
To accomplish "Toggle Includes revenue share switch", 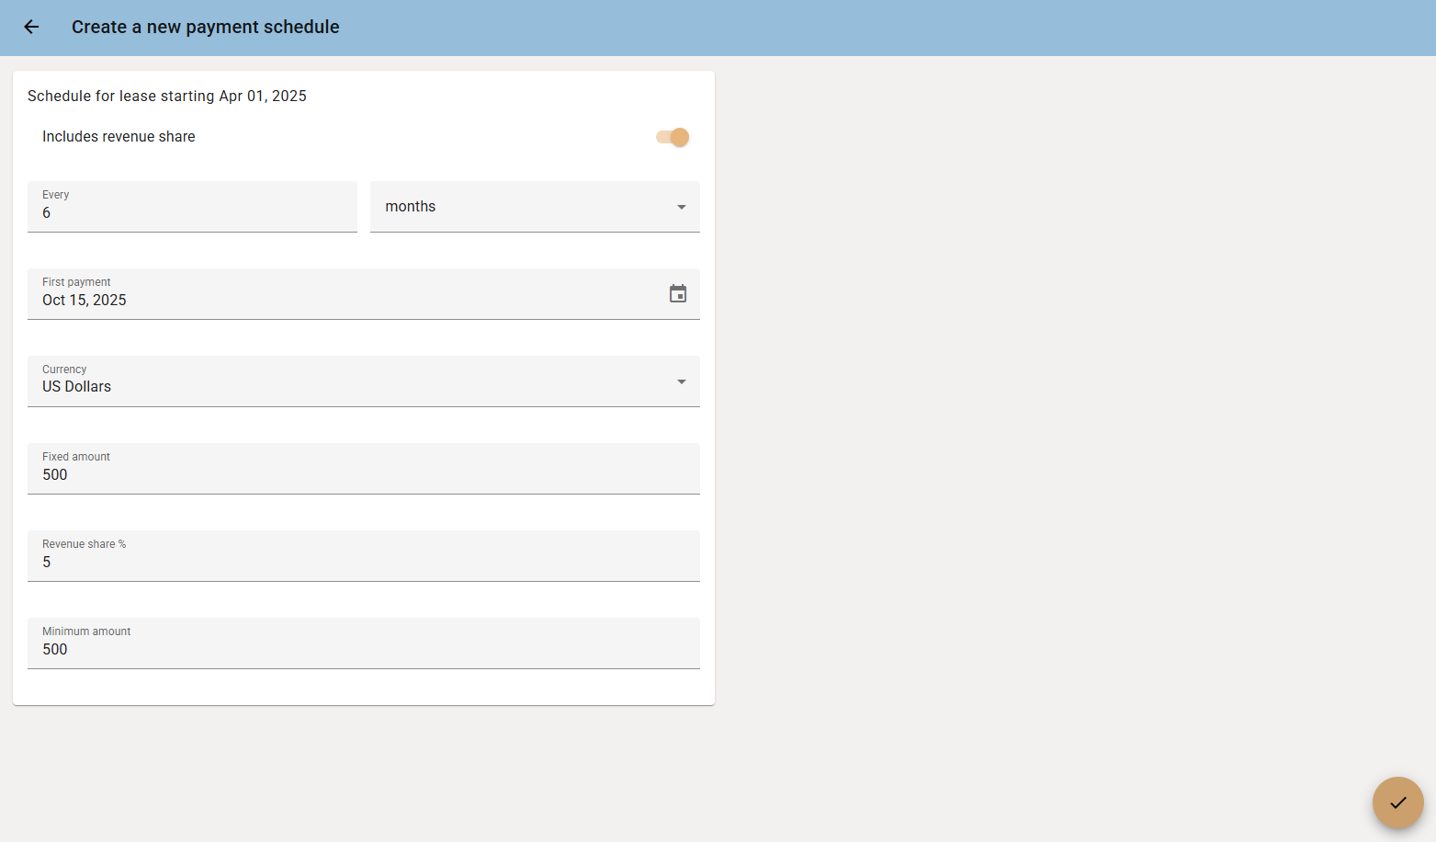I will coord(673,137).
